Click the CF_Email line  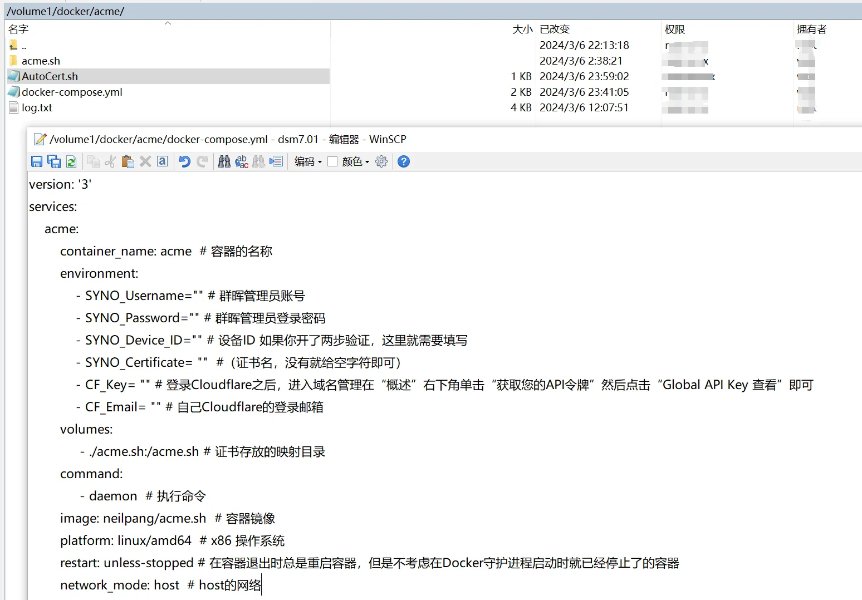[x=199, y=407]
